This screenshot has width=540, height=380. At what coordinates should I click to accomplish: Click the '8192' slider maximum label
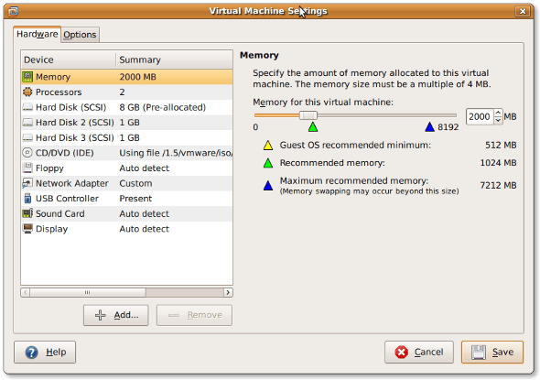[448, 127]
